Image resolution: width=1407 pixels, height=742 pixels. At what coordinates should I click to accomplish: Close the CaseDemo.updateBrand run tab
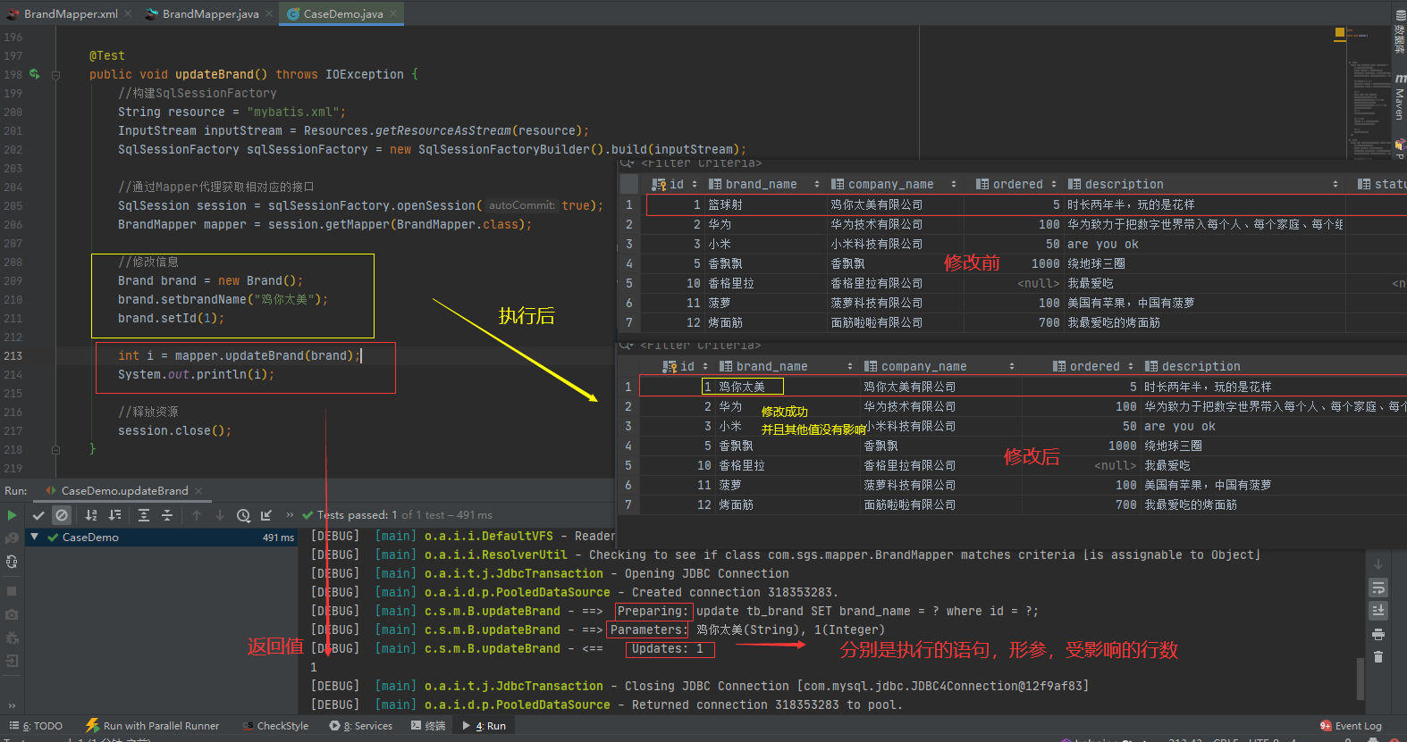[x=198, y=491]
